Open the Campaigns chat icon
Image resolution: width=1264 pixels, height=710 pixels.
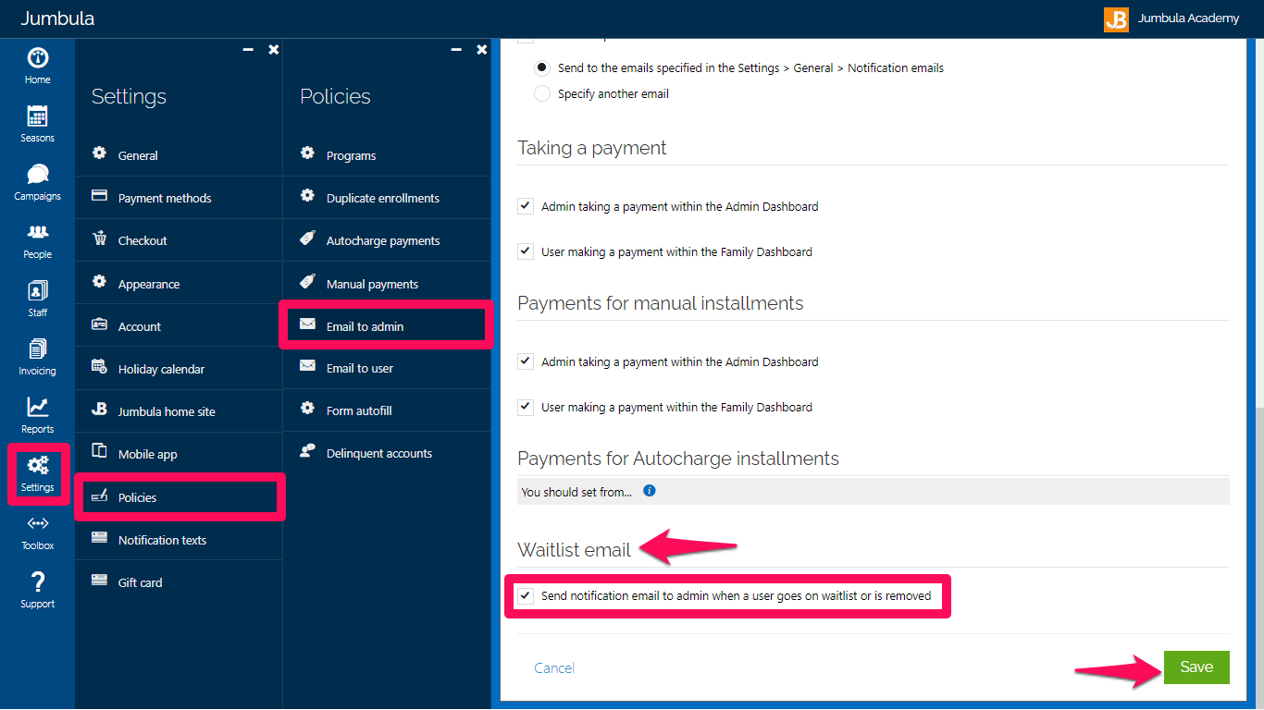point(37,175)
